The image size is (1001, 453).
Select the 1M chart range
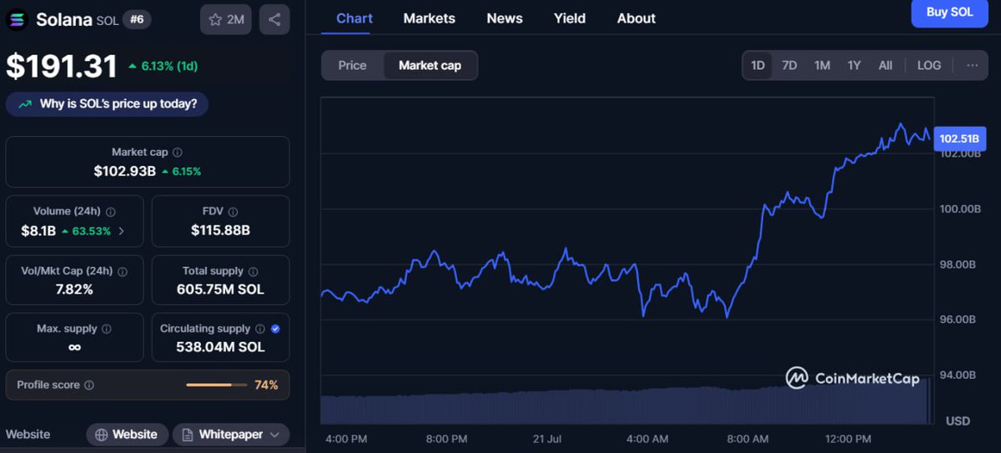pyautogui.click(x=822, y=65)
